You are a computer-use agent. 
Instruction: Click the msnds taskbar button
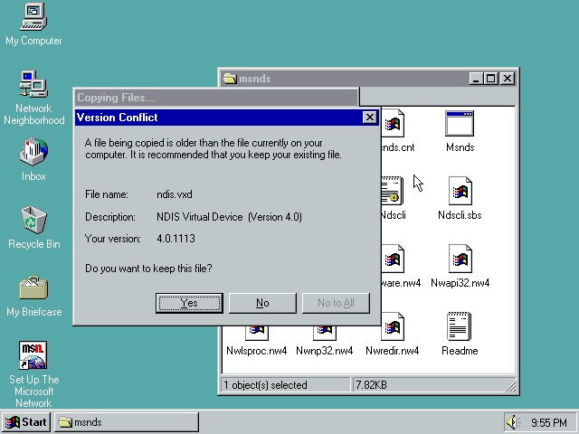pos(127,422)
